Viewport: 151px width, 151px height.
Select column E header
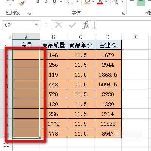135,37
